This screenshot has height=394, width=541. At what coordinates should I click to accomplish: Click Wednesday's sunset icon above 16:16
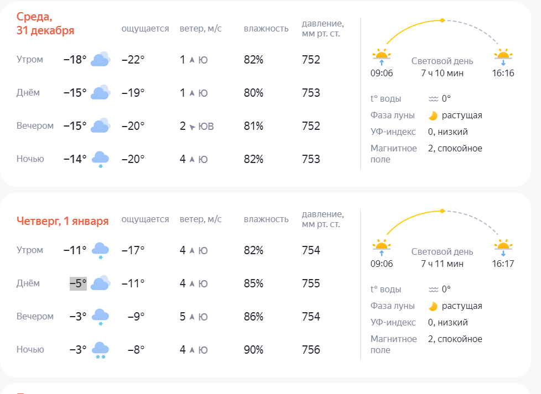(502, 56)
